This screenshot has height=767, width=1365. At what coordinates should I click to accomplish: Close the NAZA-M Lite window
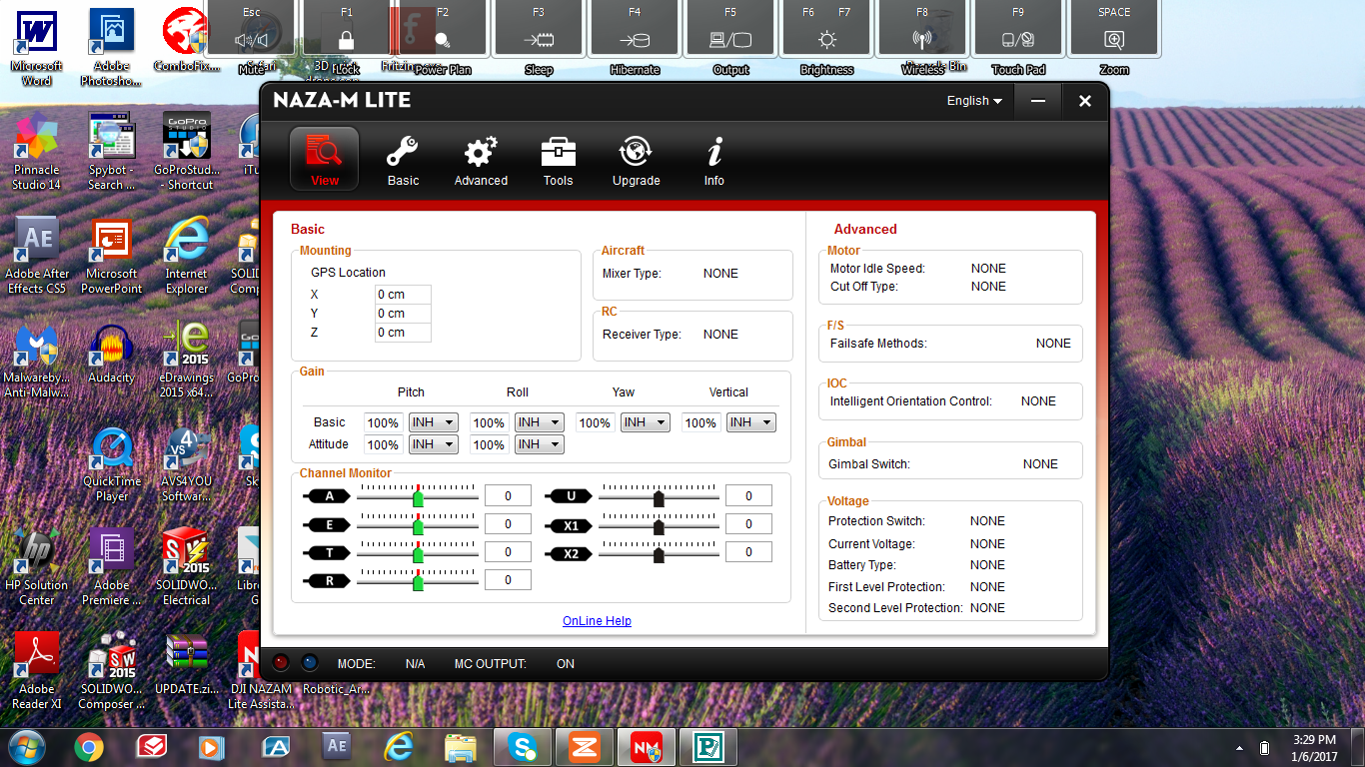click(1084, 101)
